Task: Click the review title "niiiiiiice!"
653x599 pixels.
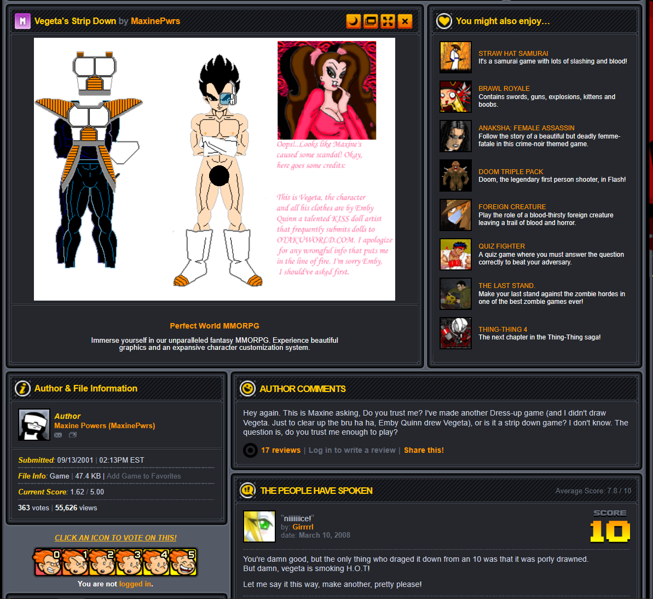Action: point(297,518)
